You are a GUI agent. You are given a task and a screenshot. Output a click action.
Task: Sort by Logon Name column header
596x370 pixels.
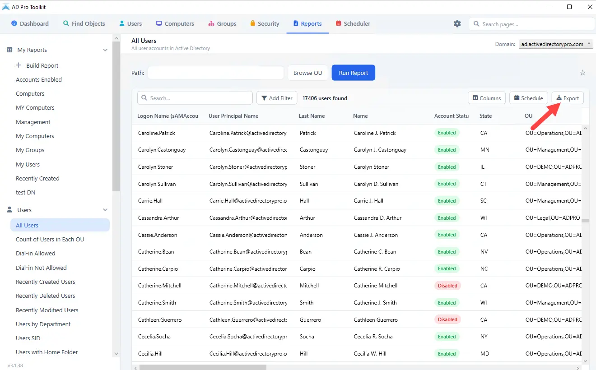(168, 116)
